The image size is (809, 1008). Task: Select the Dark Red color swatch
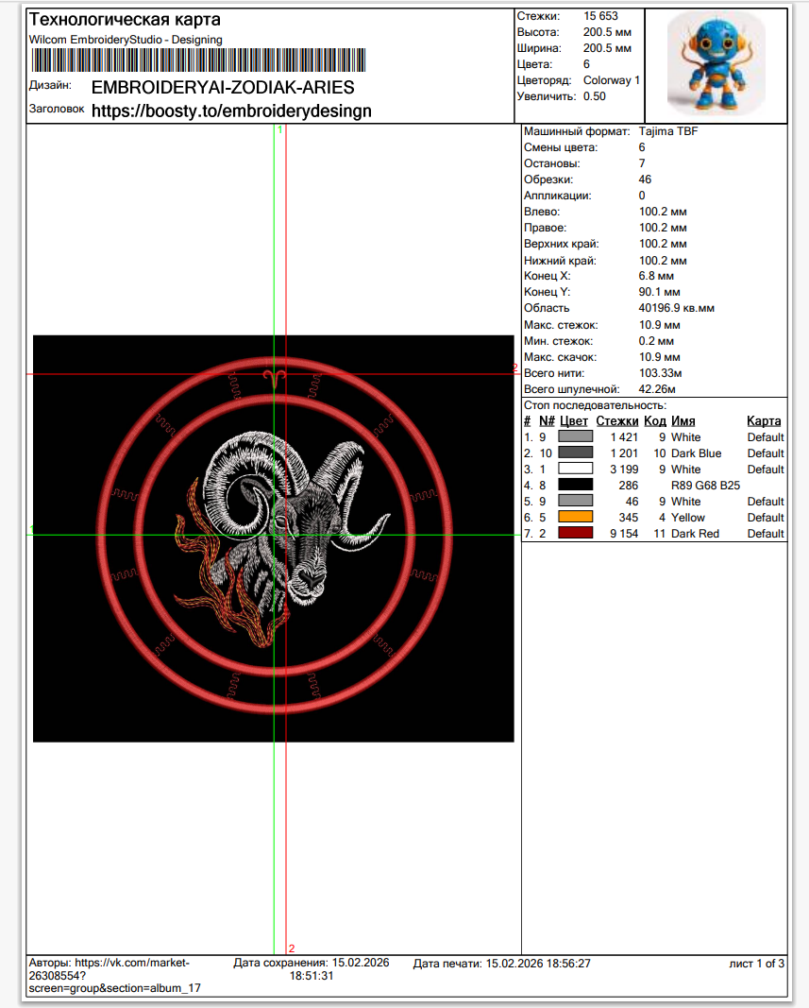point(576,534)
